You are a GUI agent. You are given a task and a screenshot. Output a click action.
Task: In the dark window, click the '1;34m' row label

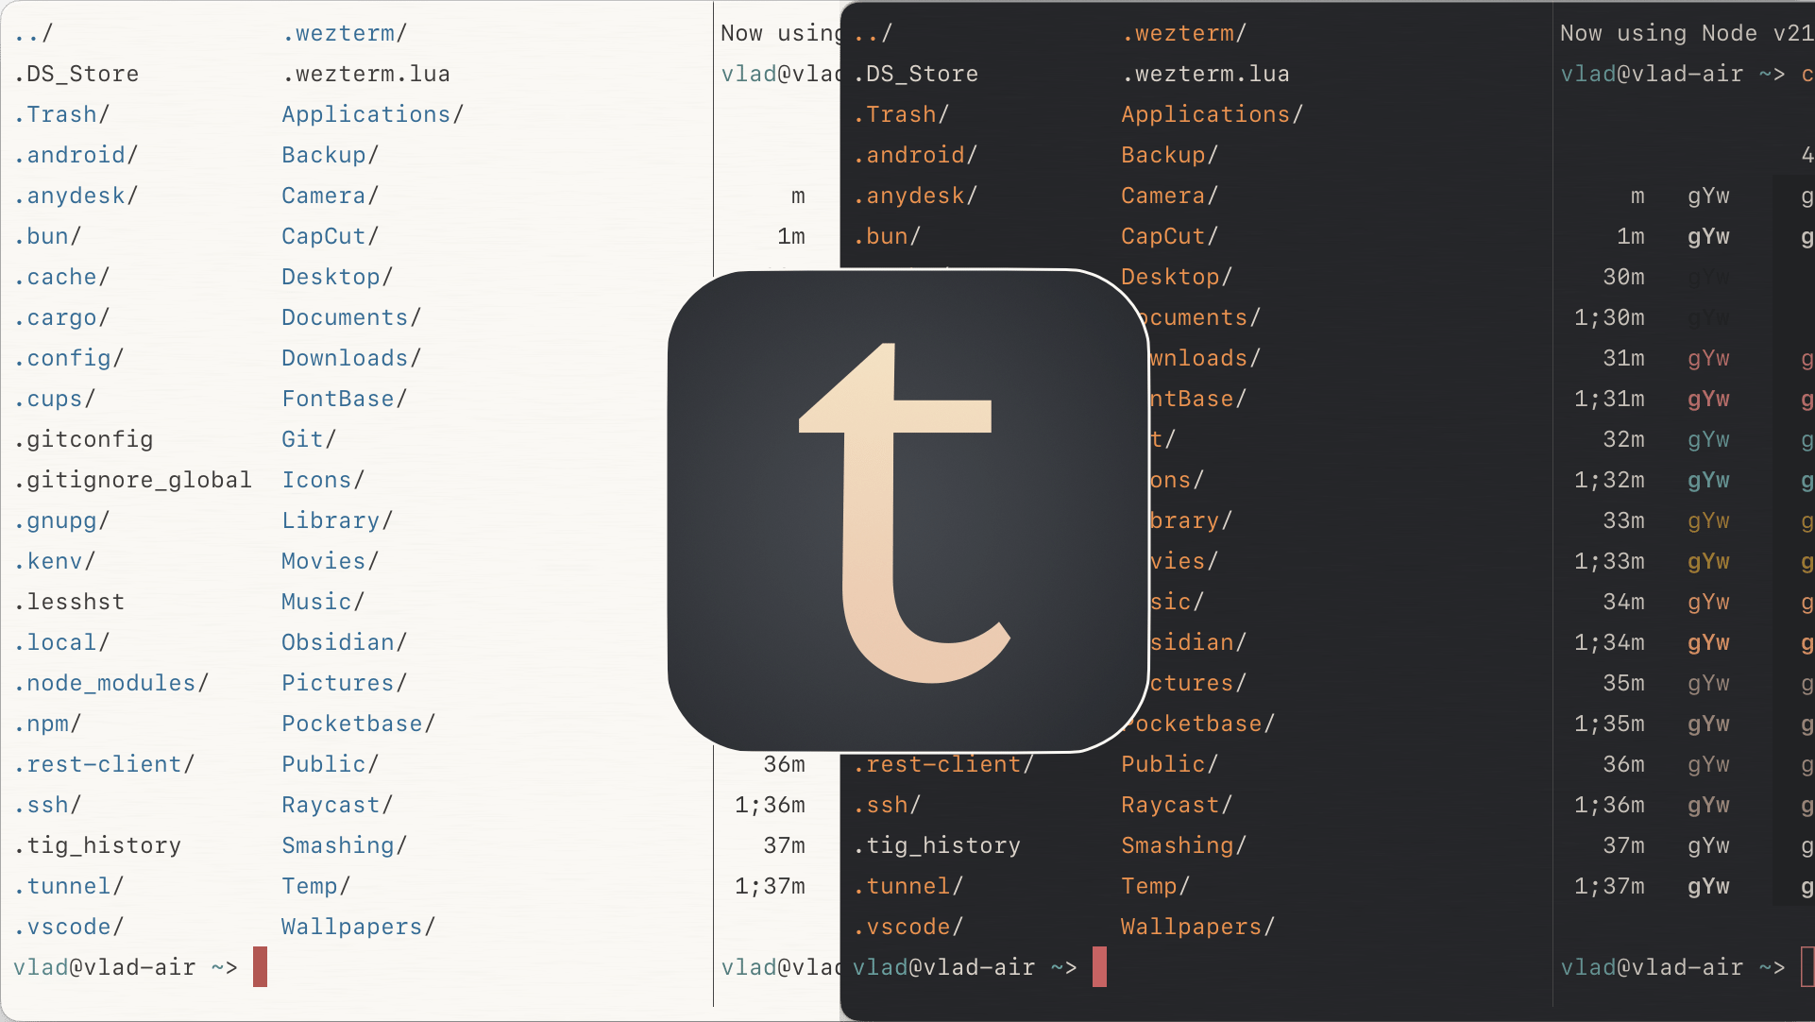coord(1610,642)
